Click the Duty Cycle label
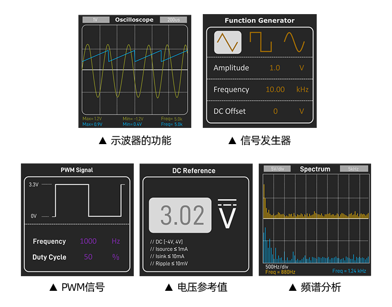392x307 pixels. [x=50, y=257]
